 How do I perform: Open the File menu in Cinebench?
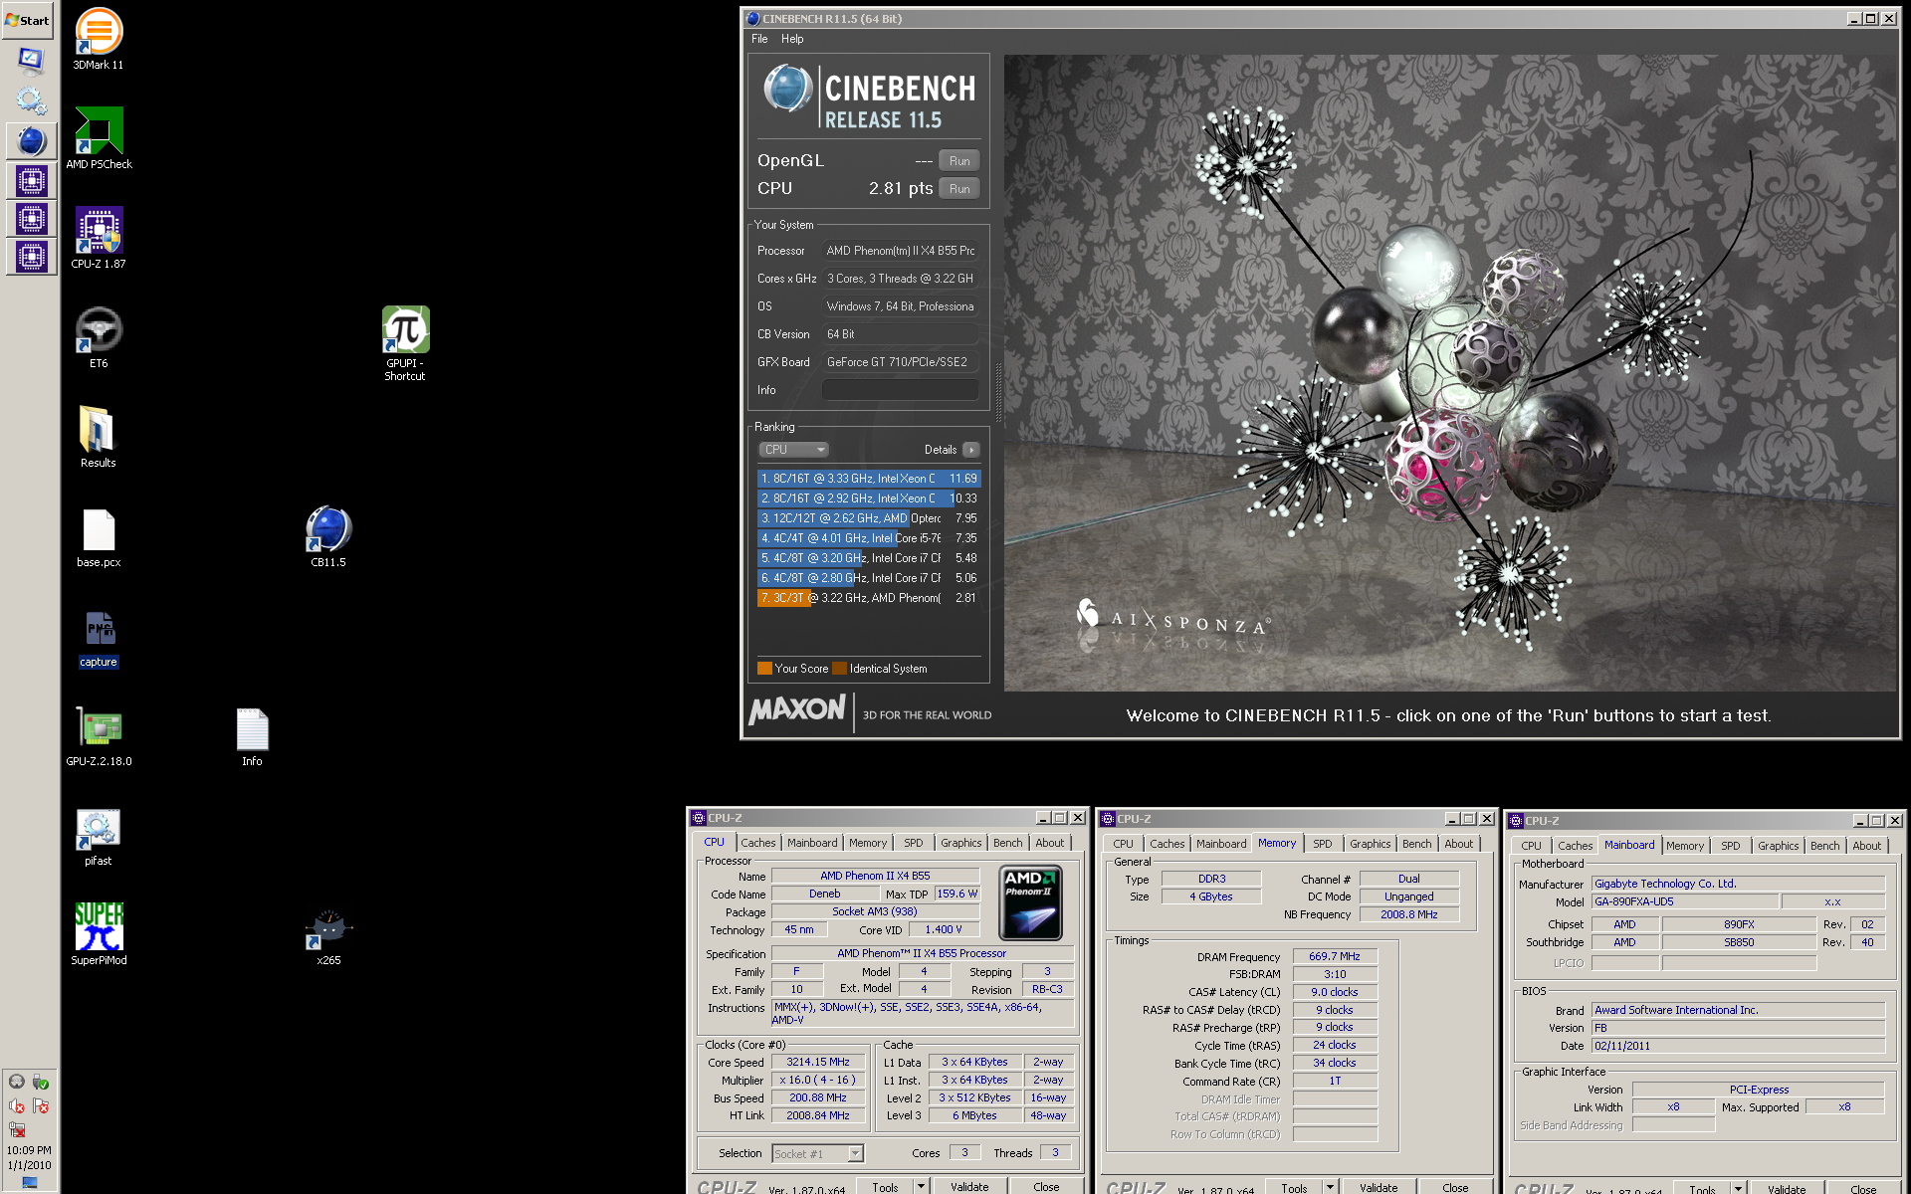pos(759,39)
